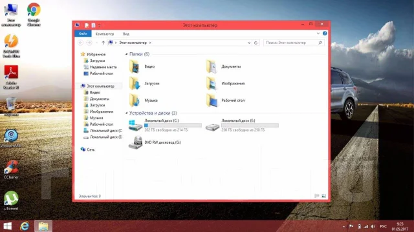
Task: Select the Recycle Bin desktop icon
Action: pos(11,107)
